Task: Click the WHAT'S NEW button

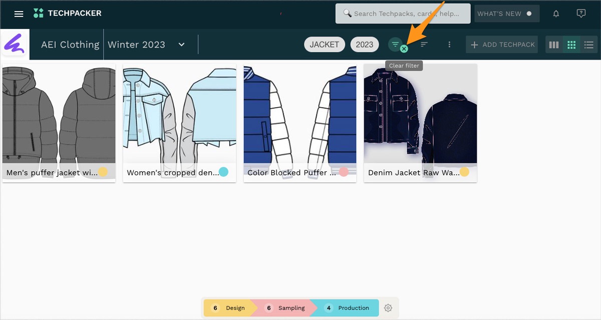Action: (506, 14)
